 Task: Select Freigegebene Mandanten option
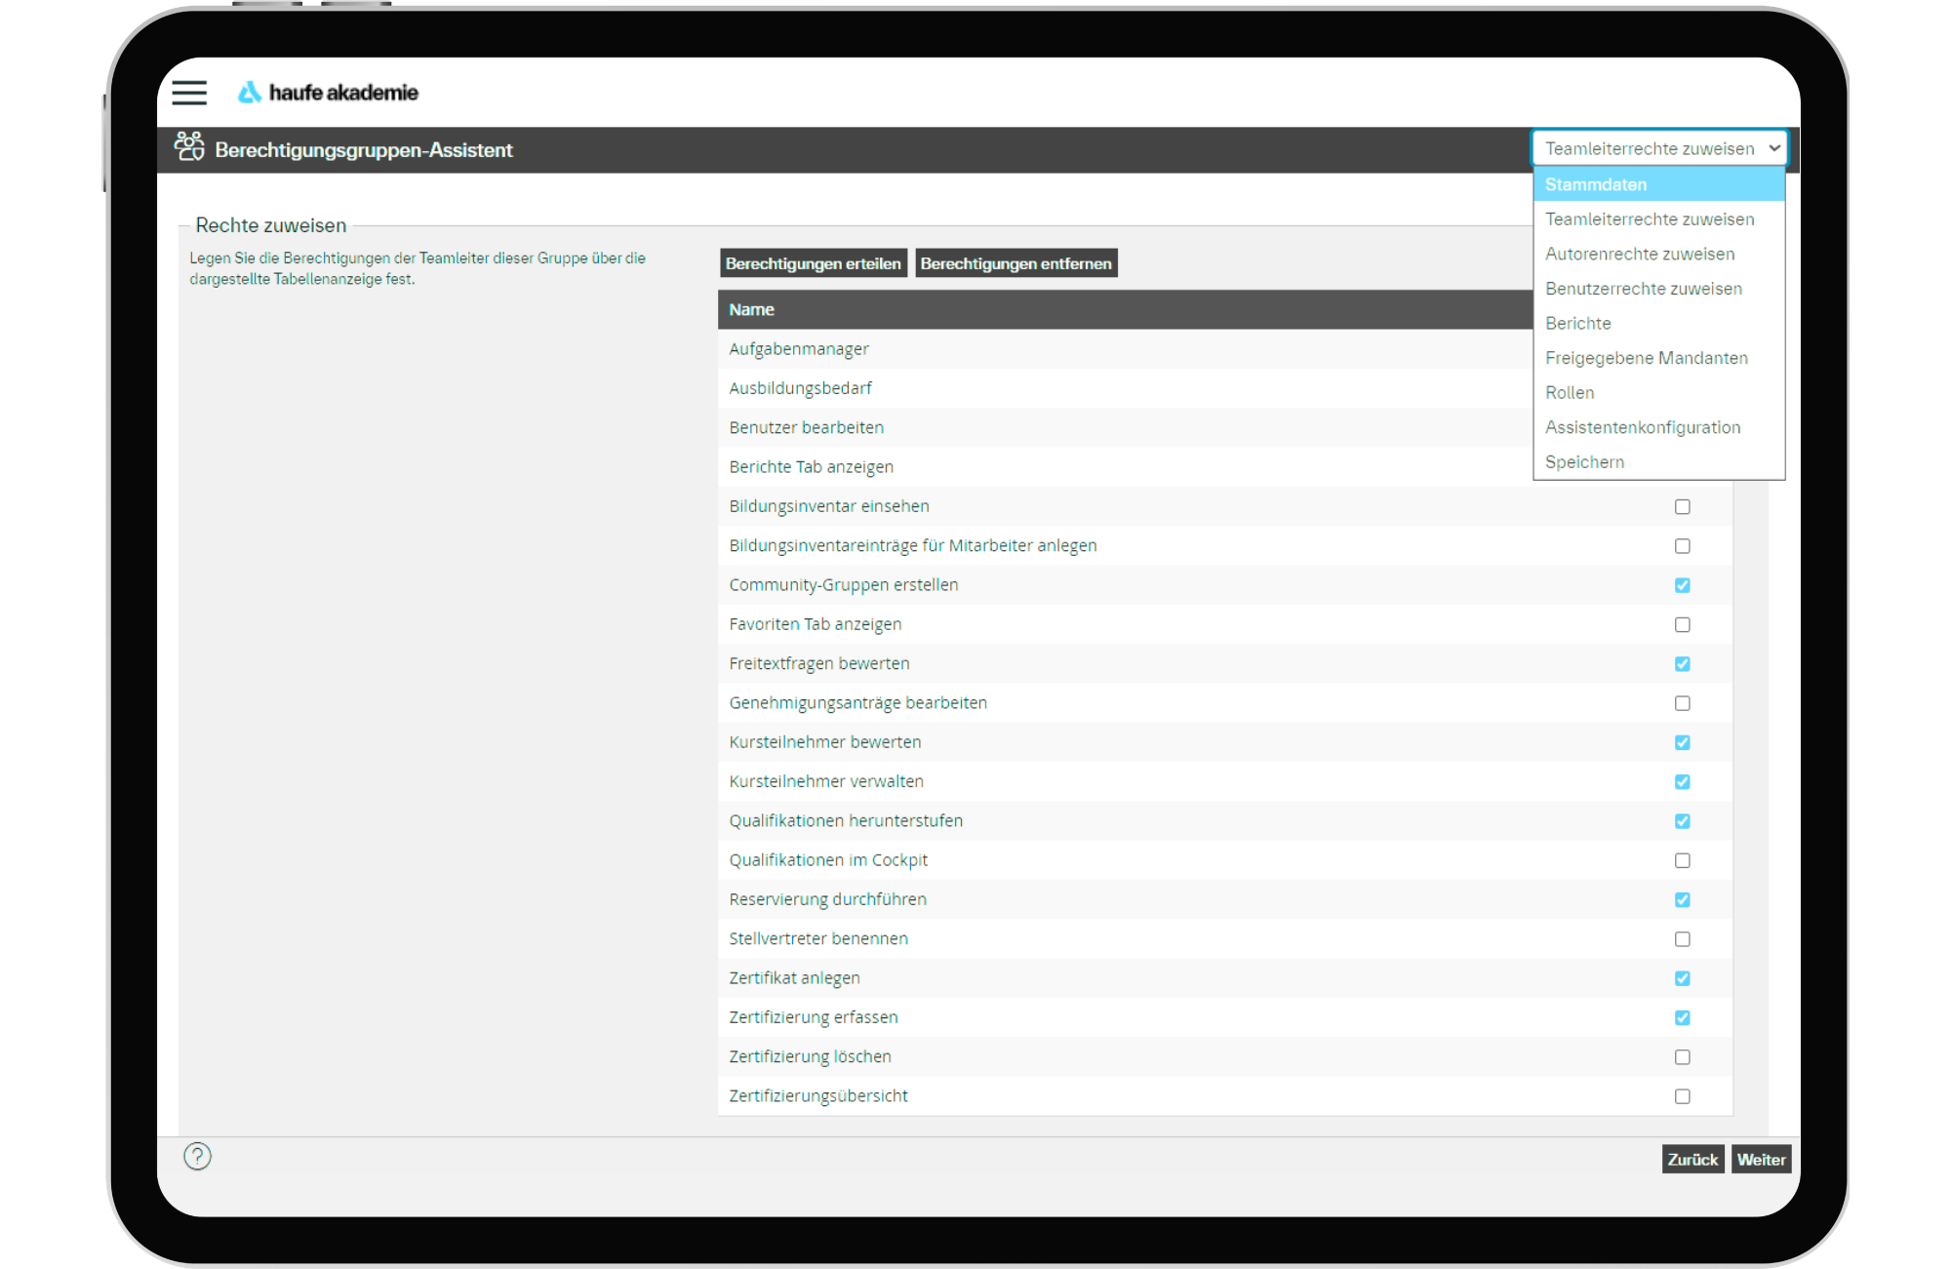pyautogui.click(x=1659, y=358)
